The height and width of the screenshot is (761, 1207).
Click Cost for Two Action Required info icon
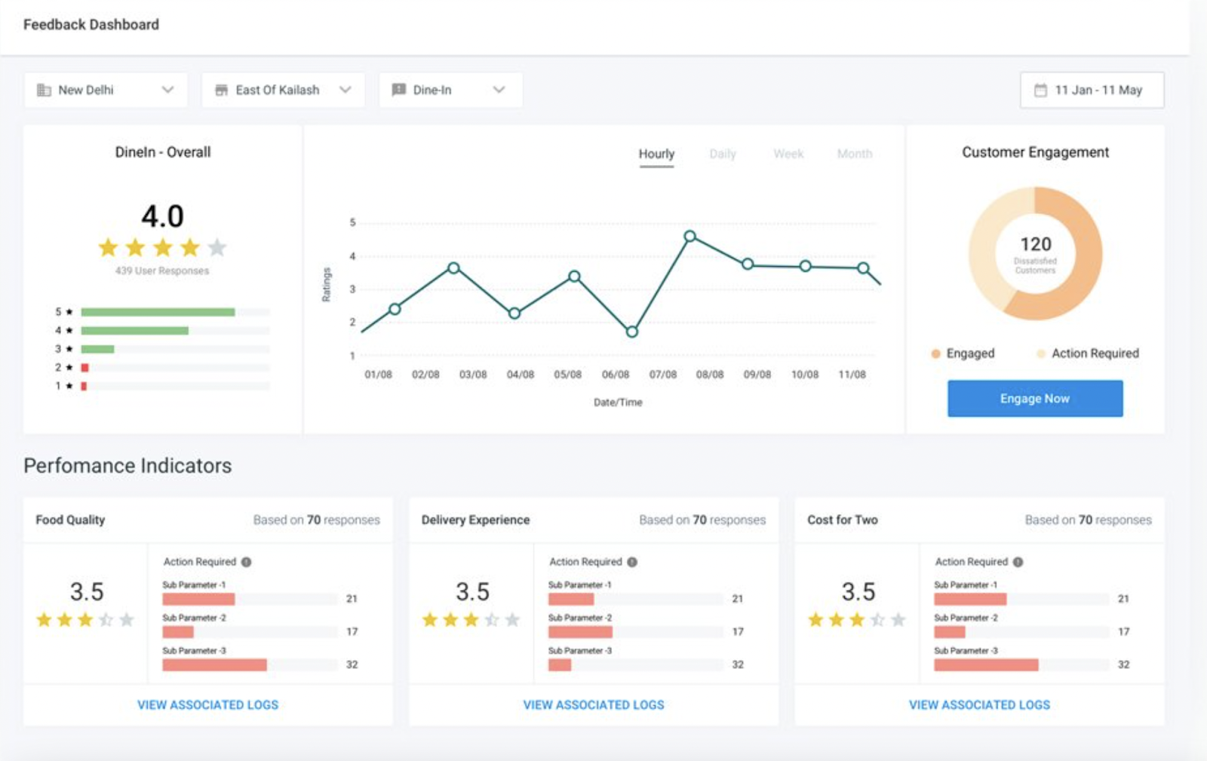1018,562
